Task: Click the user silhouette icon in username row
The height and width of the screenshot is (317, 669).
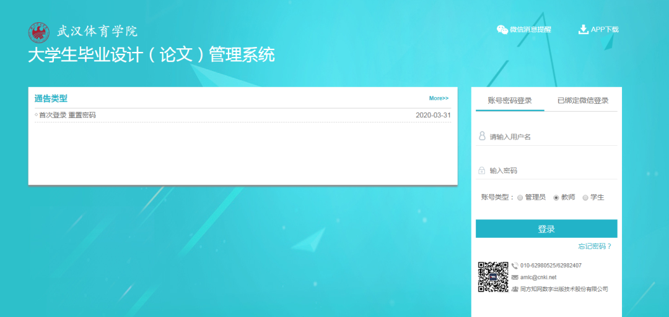Action: (482, 136)
